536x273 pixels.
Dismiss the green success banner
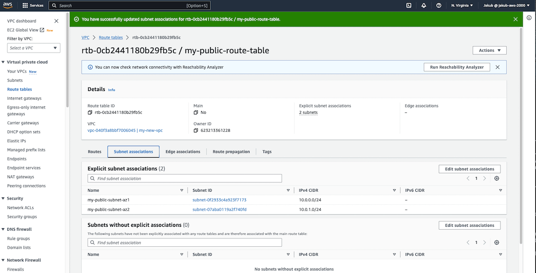tap(516, 19)
